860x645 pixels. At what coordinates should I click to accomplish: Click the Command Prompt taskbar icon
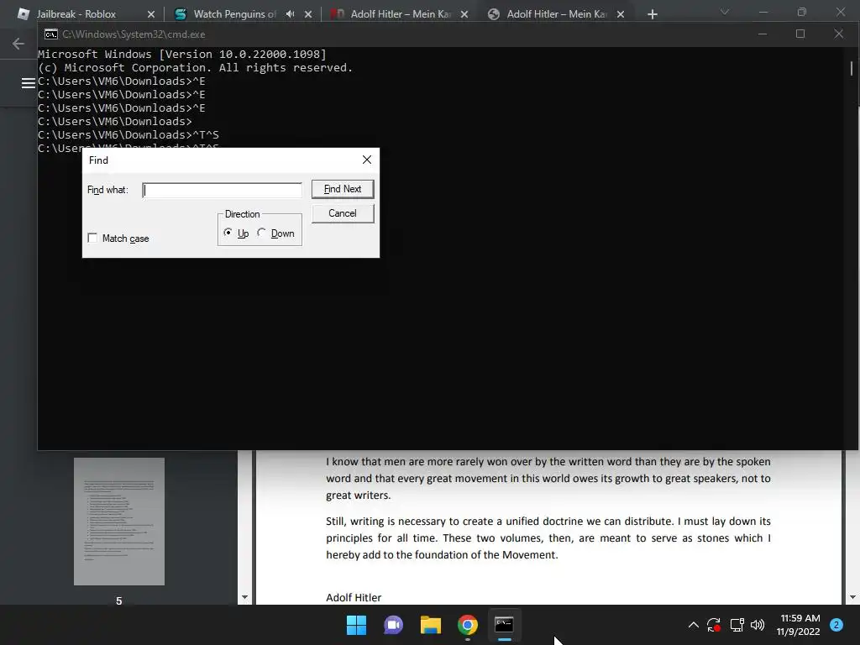tap(504, 625)
